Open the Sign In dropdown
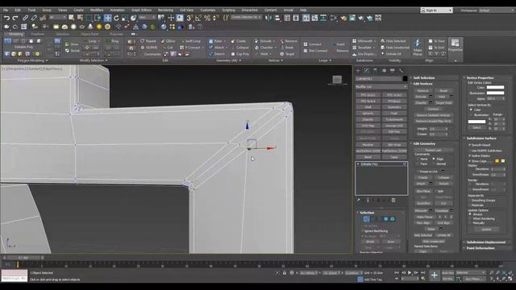 pos(436,10)
